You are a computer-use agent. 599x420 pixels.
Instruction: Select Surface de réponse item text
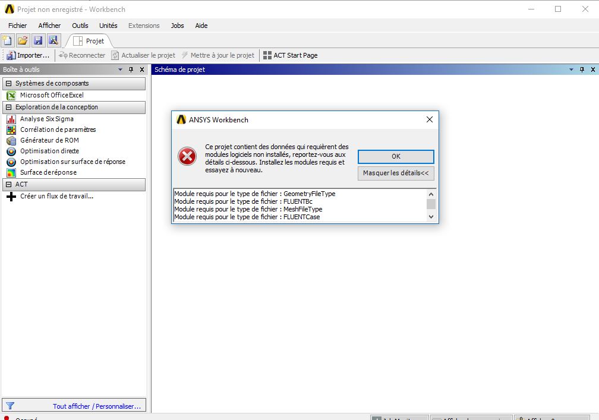point(48,173)
